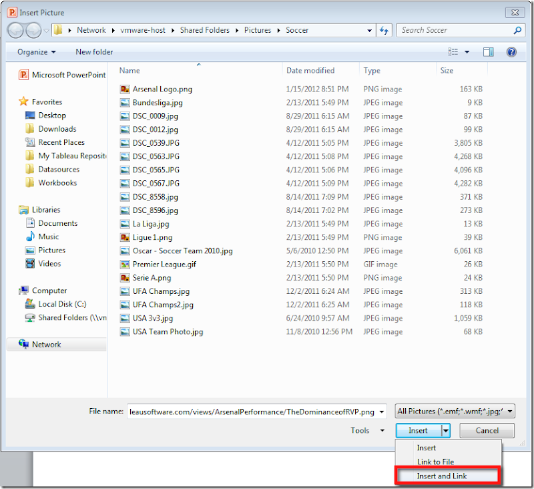Image resolution: width=534 pixels, height=489 pixels.
Task: Click the search magnifier icon
Action: [517, 30]
